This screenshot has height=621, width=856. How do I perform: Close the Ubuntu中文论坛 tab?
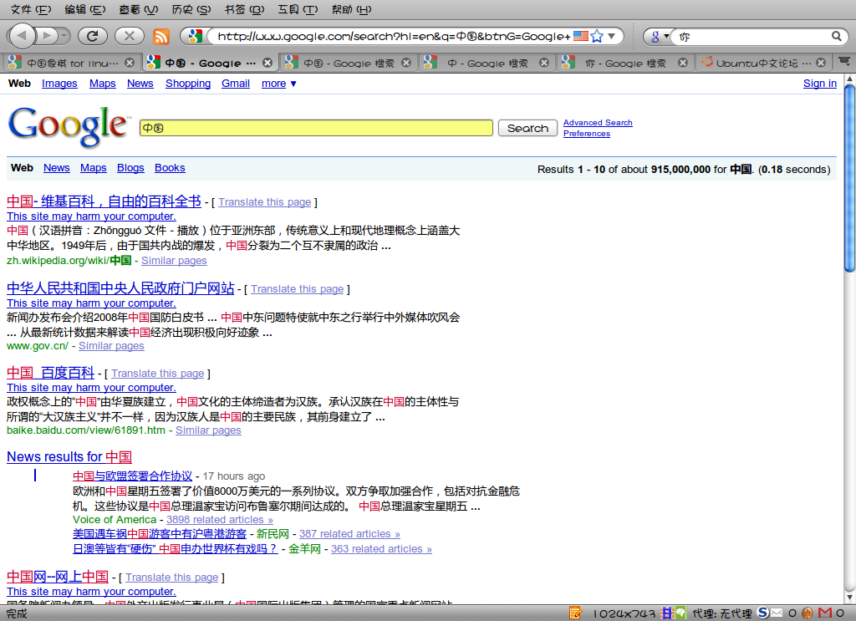click(x=821, y=63)
